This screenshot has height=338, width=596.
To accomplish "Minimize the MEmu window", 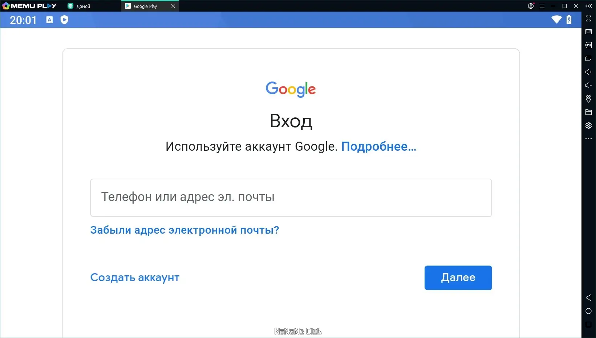I will tap(554, 6).
